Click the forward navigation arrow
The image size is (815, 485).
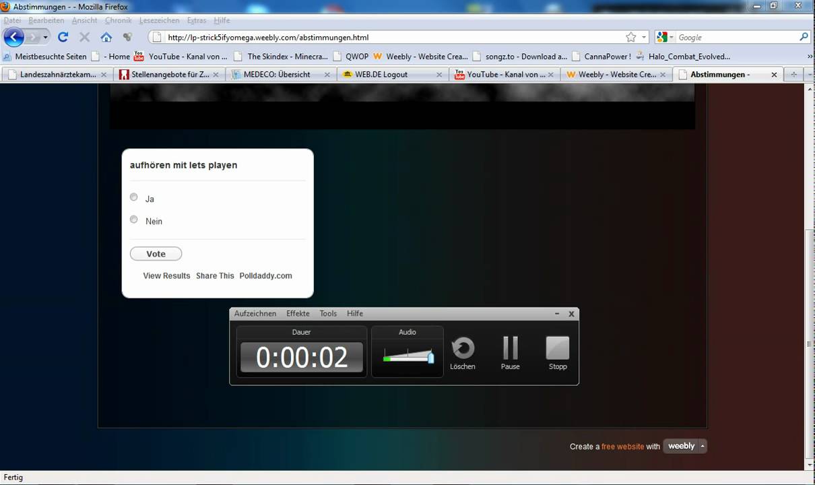[34, 37]
